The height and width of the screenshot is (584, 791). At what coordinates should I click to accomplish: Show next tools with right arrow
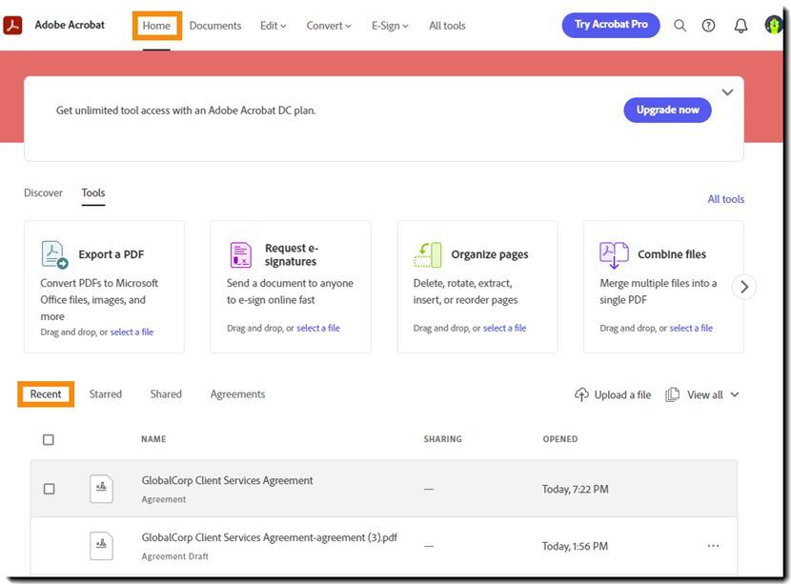pyautogui.click(x=744, y=287)
